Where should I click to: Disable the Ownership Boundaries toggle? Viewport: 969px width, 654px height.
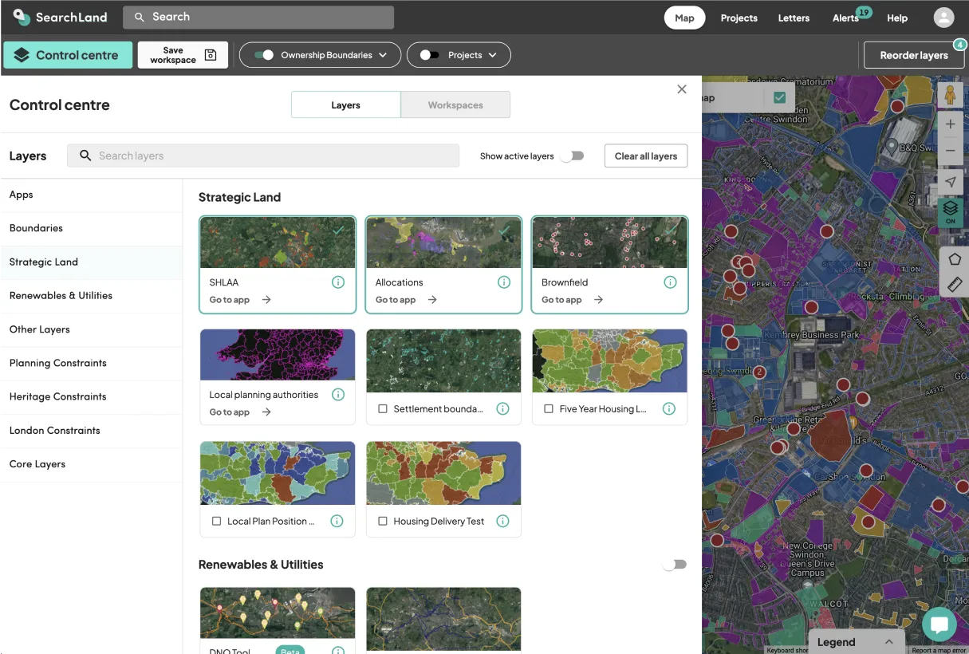263,54
